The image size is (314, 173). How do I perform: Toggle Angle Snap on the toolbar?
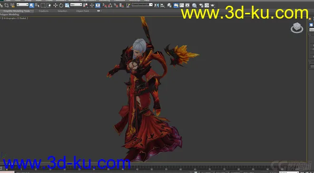click(110, 5)
